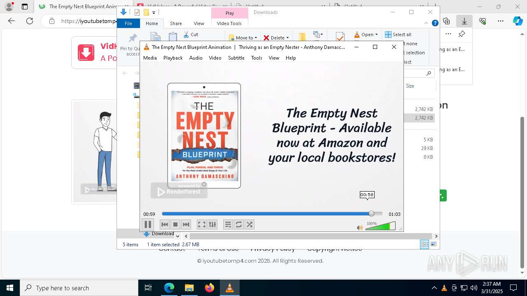Click Cut in the Explorer ribbon
This screenshot has width=527, height=296.
click(x=191, y=35)
